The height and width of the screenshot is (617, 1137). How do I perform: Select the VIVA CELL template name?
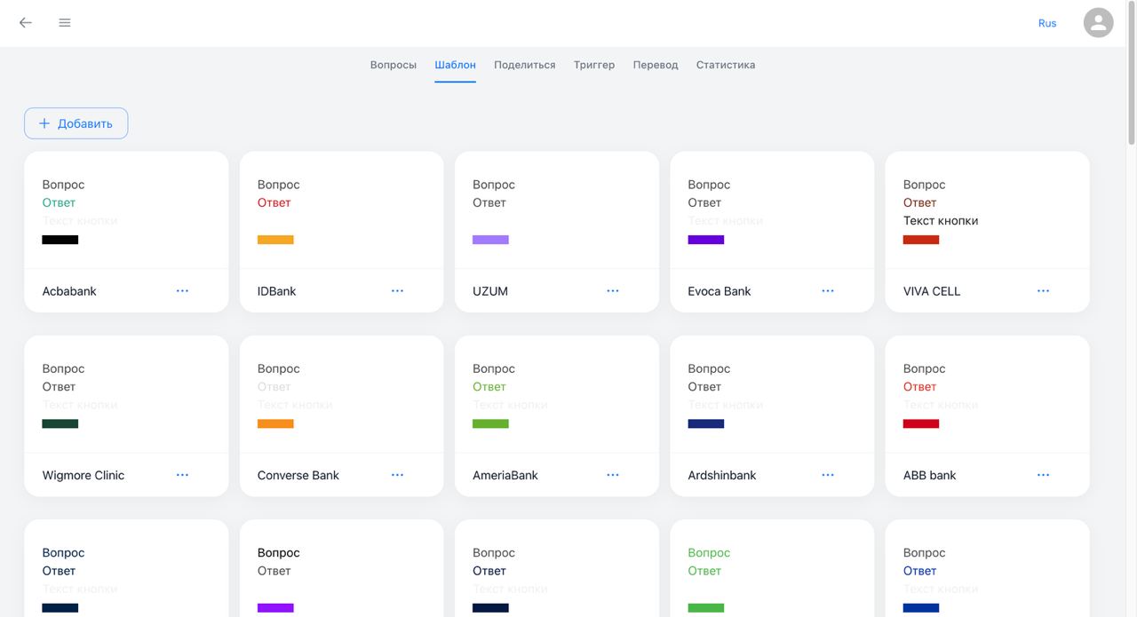click(932, 291)
